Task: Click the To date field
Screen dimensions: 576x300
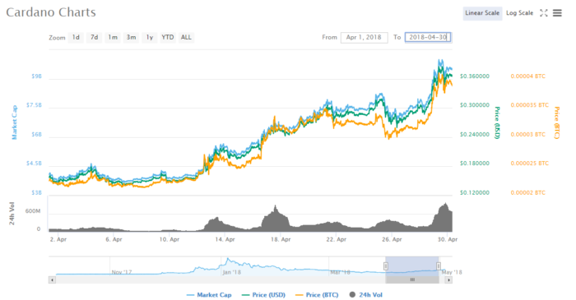Action: click(428, 38)
